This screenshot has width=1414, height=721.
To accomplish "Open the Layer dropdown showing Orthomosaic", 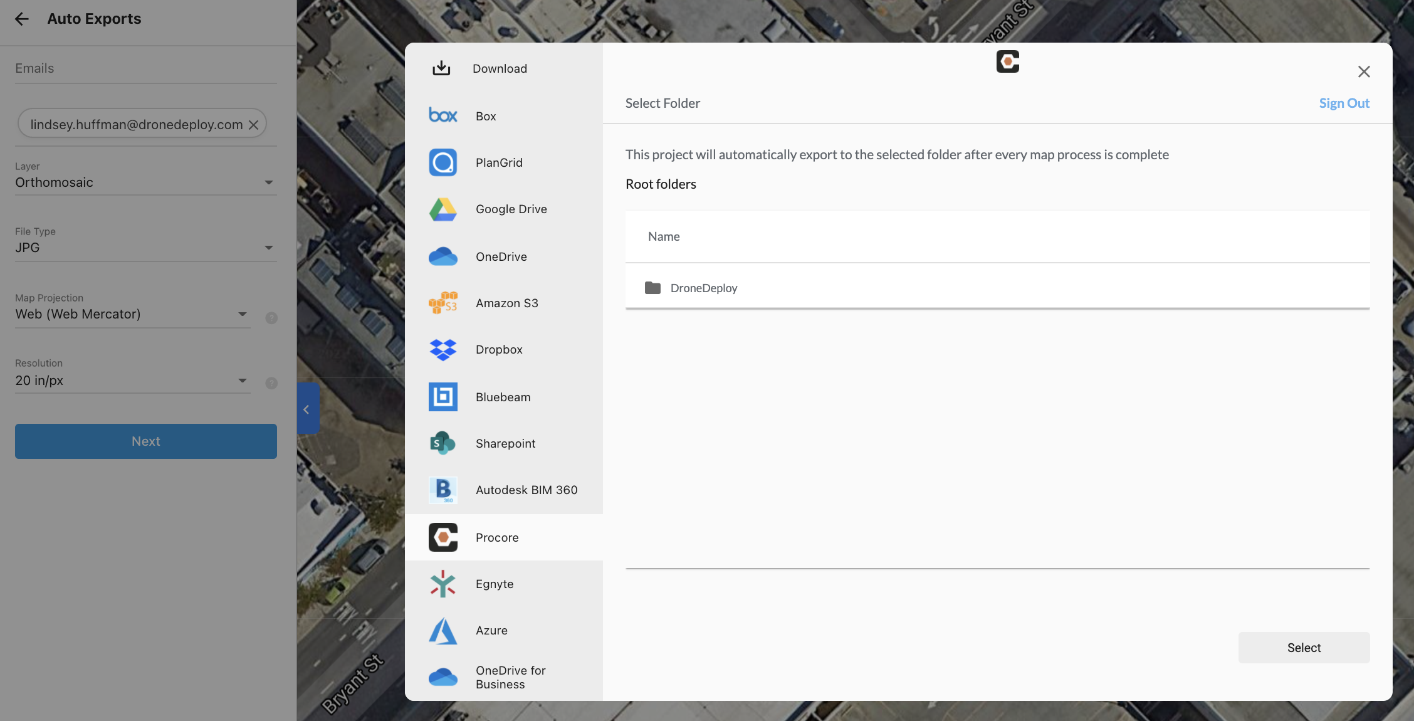I will pos(145,182).
